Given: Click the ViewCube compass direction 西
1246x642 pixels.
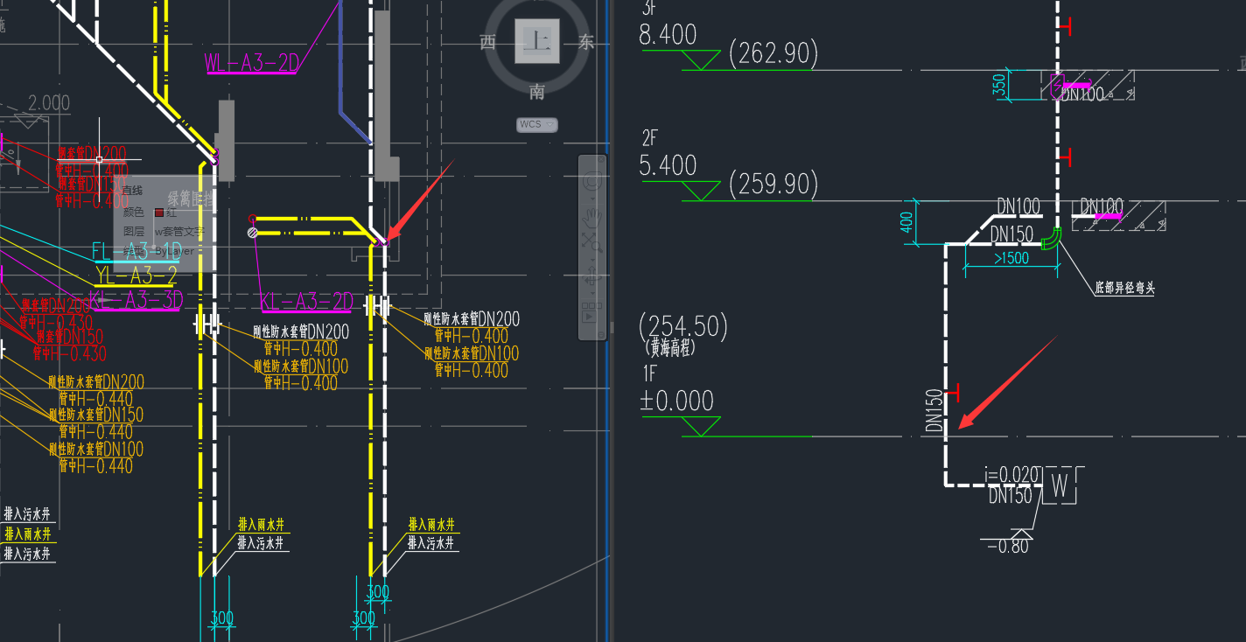Looking at the screenshot, I should coord(487,42).
